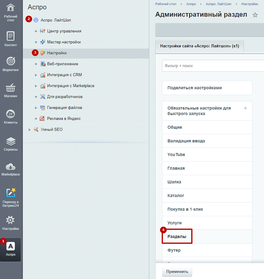Open the Услуги settings section
The height and width of the screenshot is (279, 264).
(x=207, y=223)
